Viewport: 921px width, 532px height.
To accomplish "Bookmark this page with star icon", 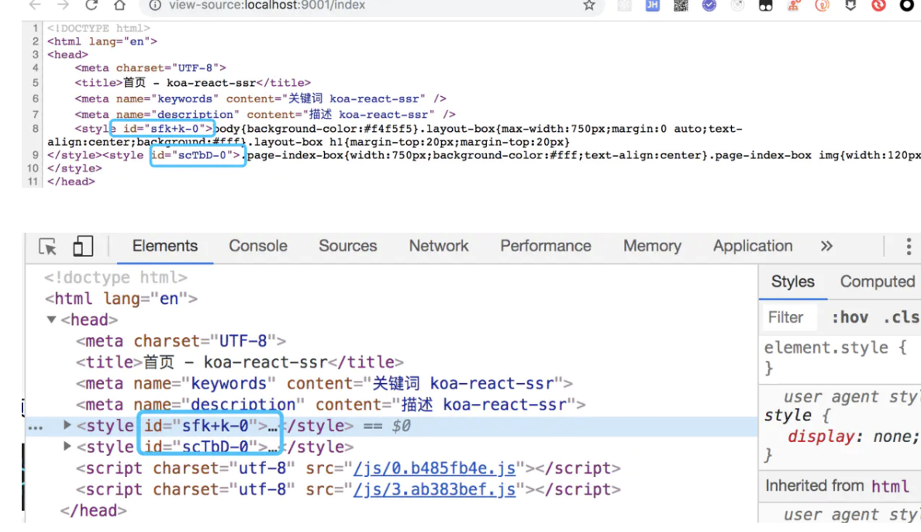I will (589, 5).
